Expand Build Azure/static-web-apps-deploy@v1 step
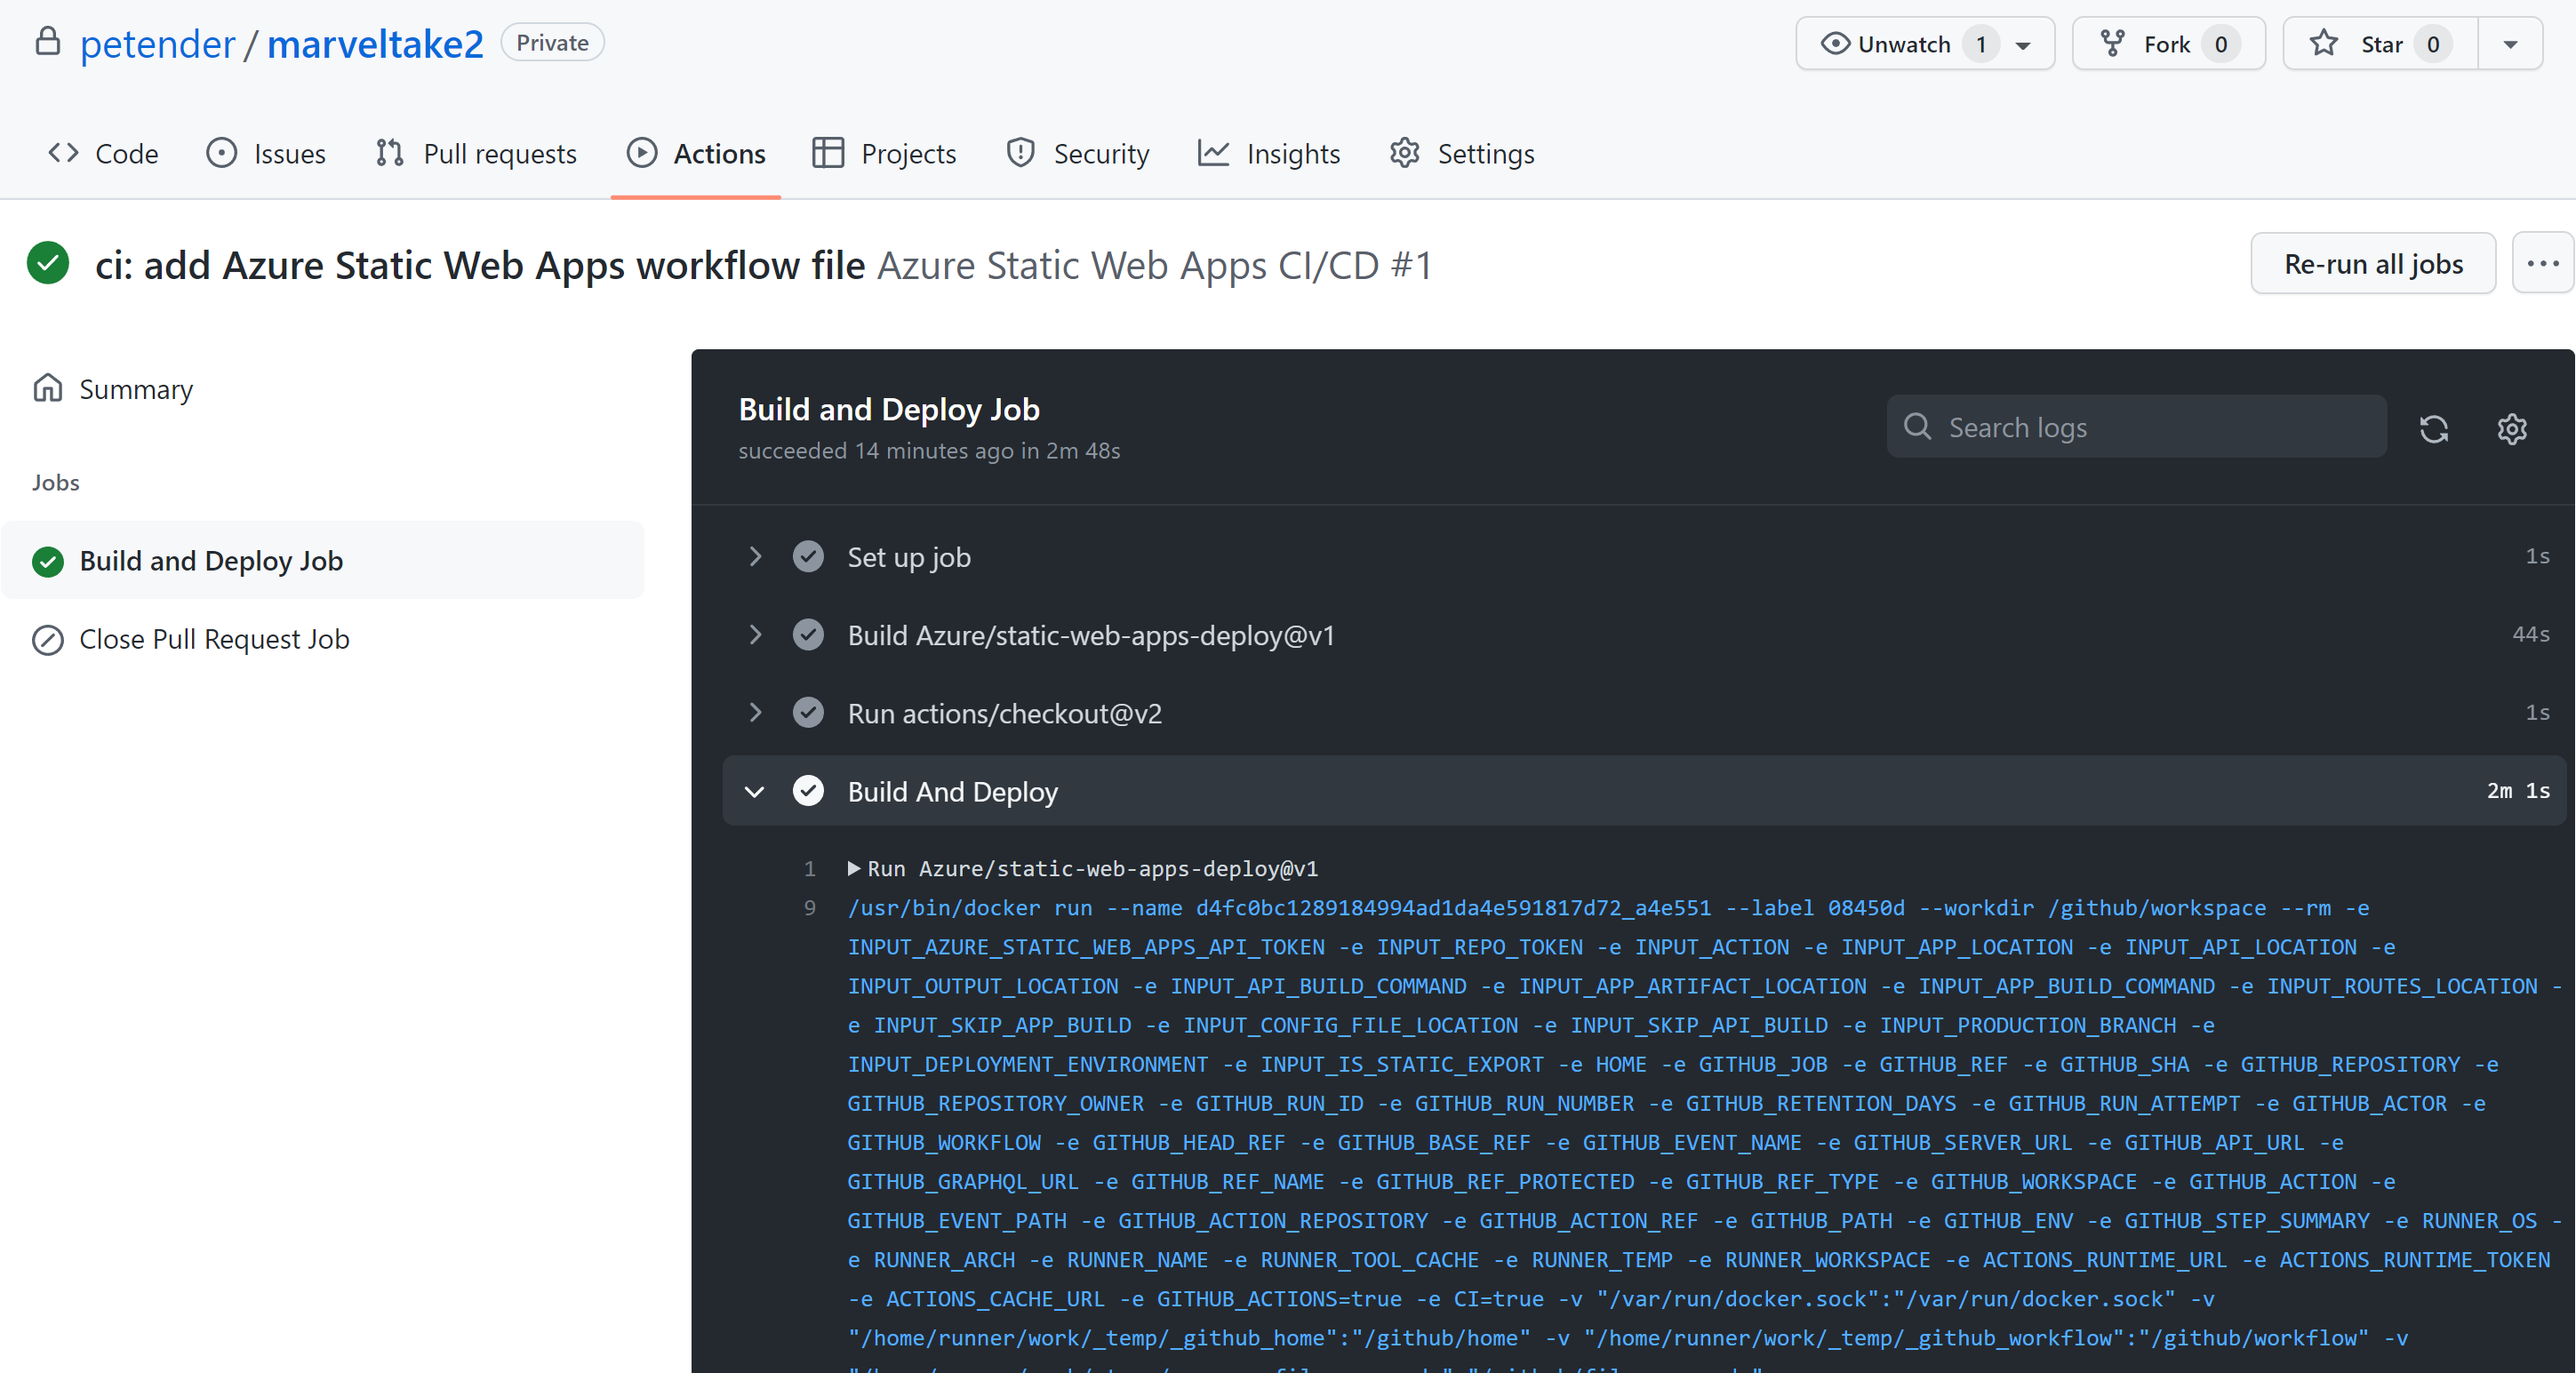This screenshot has height=1373, width=2576. click(755, 635)
